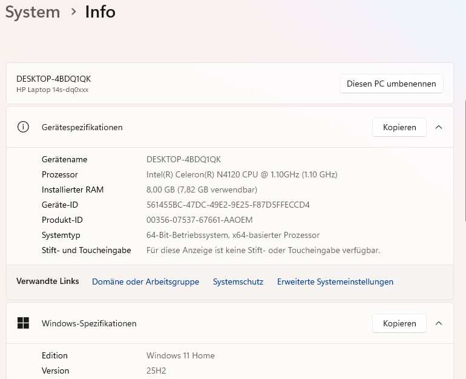This screenshot has height=379, width=466.
Task: Click the Installierter RAM label
Action: (x=73, y=189)
